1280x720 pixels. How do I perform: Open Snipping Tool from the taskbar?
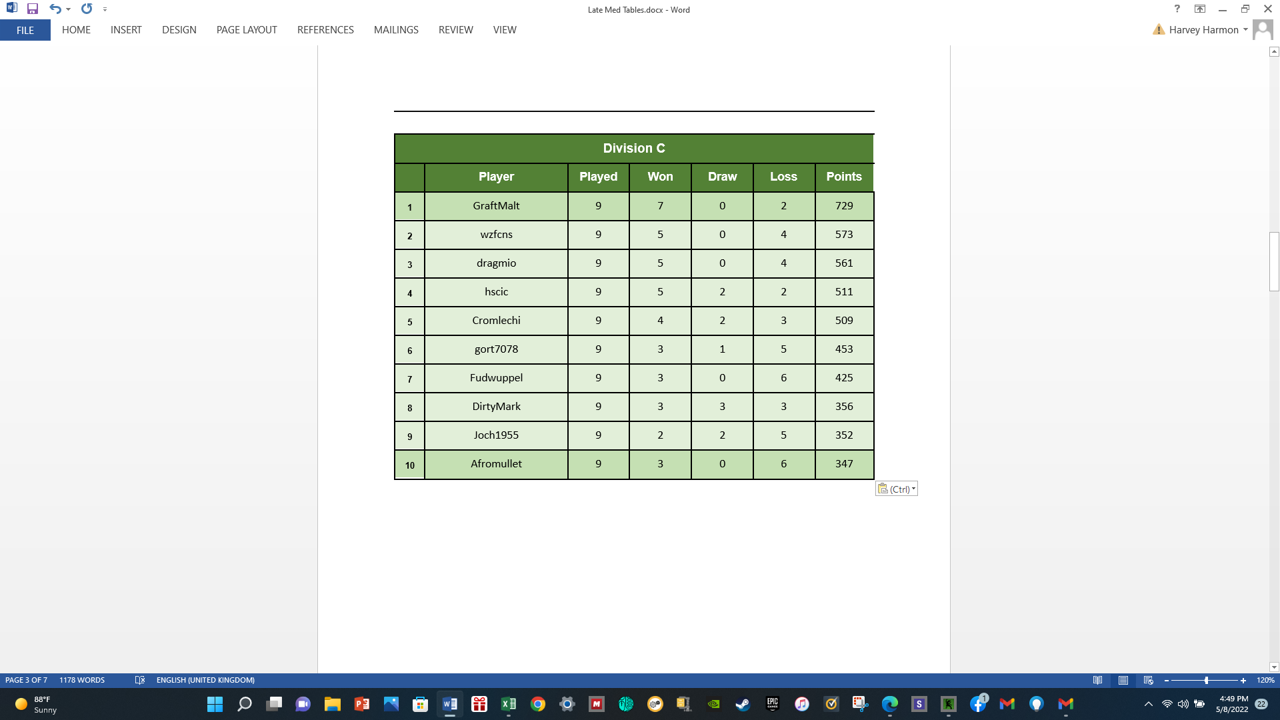pyautogui.click(x=861, y=704)
